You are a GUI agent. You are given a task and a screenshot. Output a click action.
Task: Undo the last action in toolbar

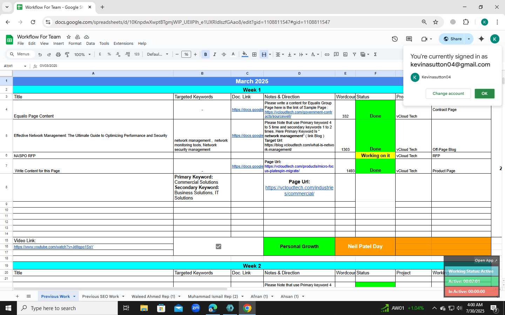click(40, 54)
